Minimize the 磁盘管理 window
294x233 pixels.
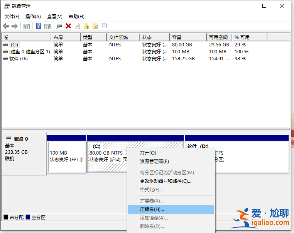(x=247, y=6)
